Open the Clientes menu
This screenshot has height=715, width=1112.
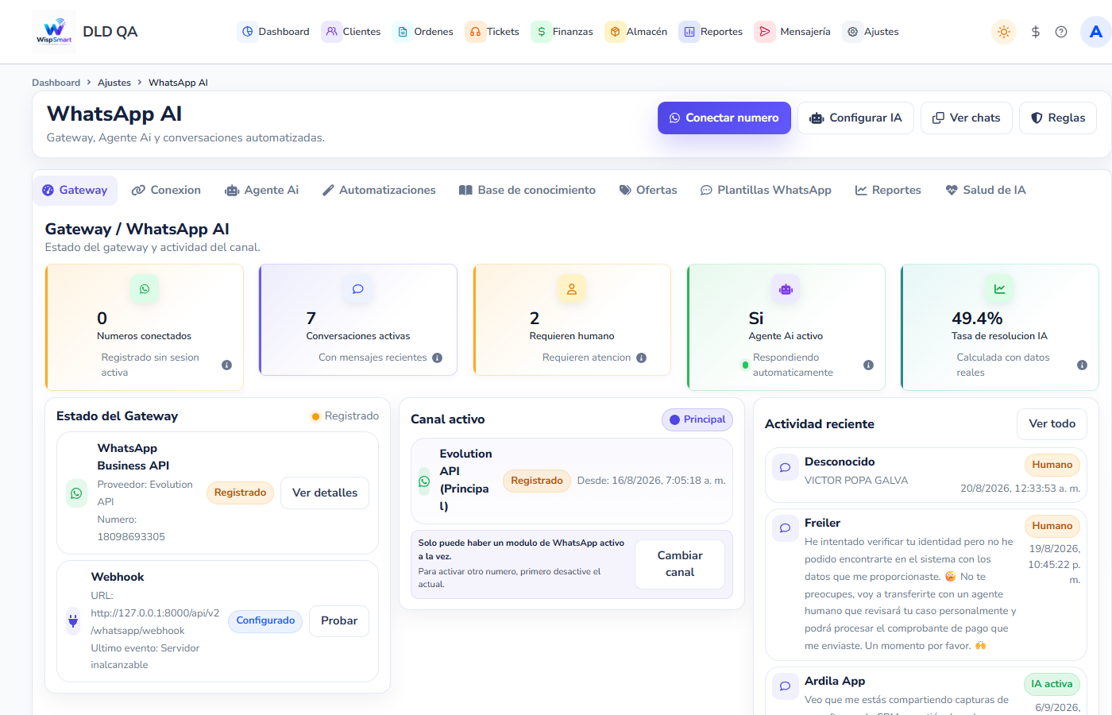point(352,32)
